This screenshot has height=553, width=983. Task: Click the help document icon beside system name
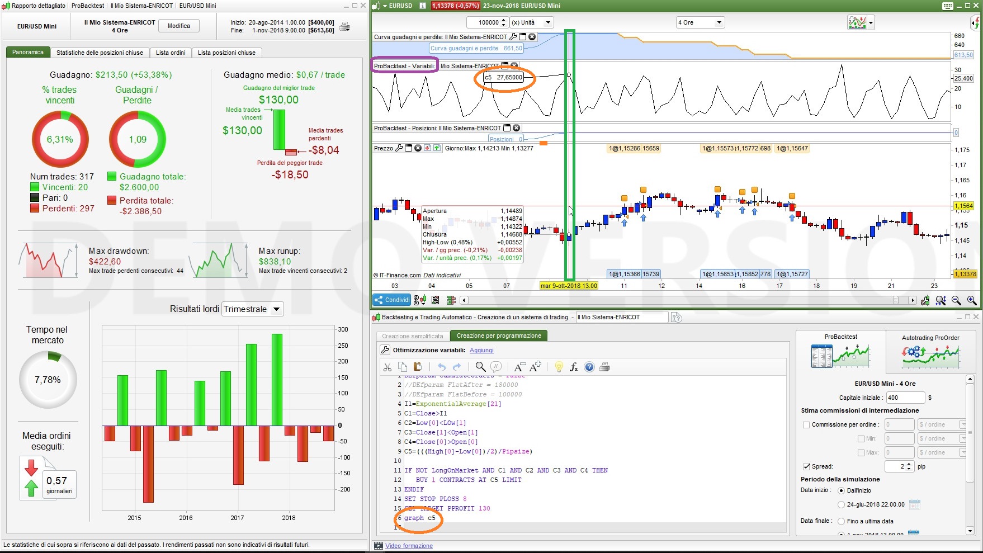pos(677,318)
